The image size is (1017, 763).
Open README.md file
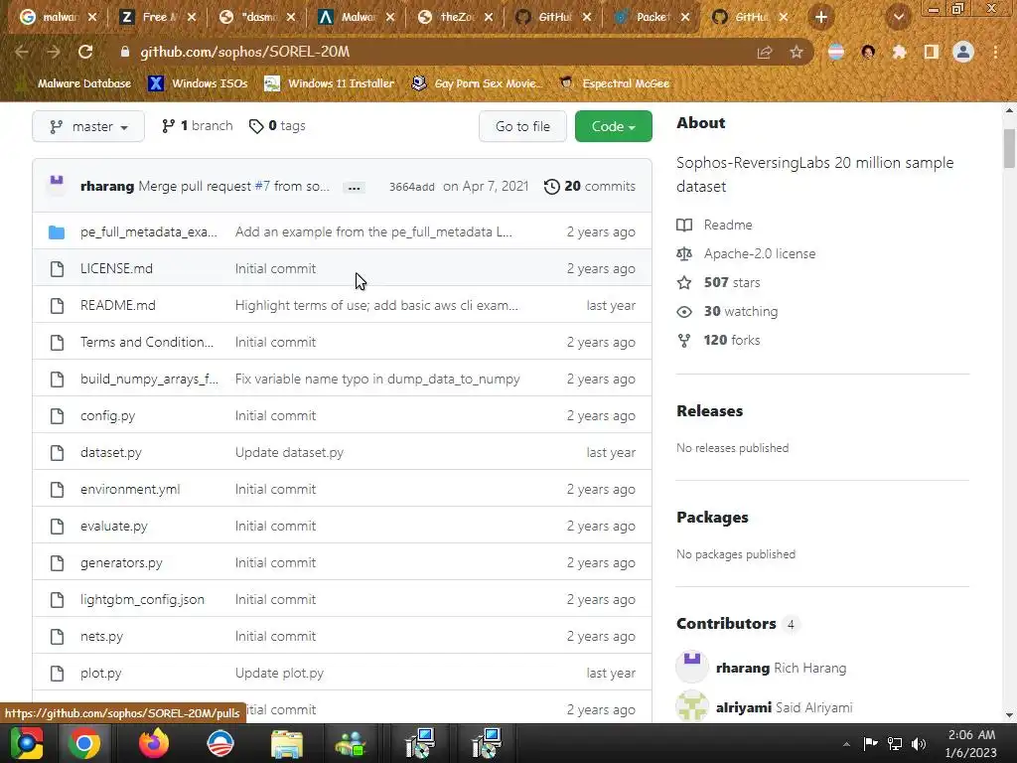click(118, 305)
